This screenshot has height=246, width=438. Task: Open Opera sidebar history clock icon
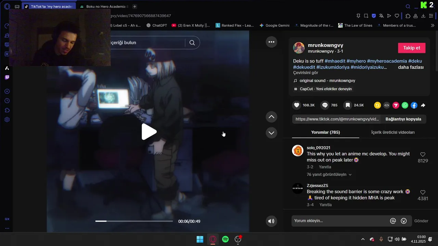(7, 101)
